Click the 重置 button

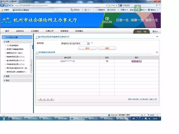pyautogui.click(x=107, y=48)
